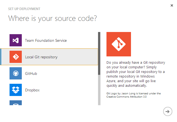Click the Creative Commons Attribution 3.0 text

pyautogui.click(x=127, y=97)
